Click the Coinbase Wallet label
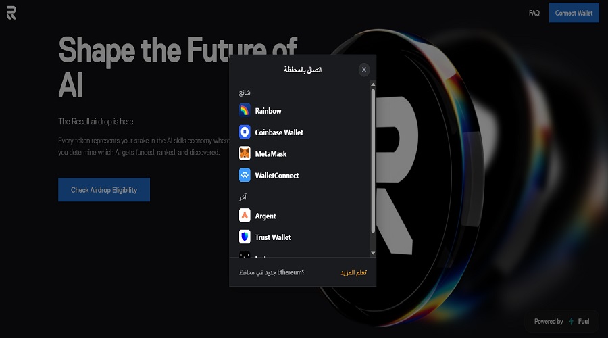The width and height of the screenshot is (608, 338). coord(279,132)
